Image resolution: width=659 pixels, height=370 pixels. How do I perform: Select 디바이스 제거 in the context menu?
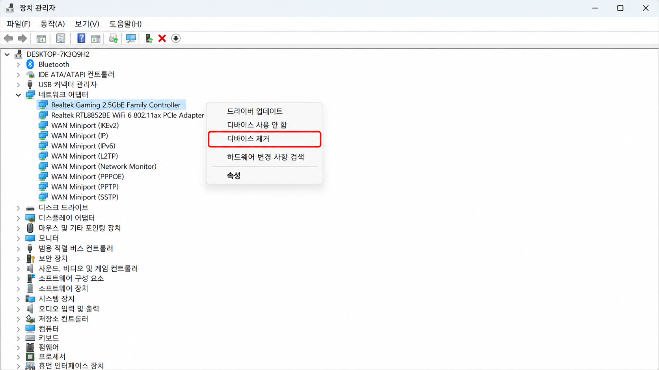click(x=264, y=139)
